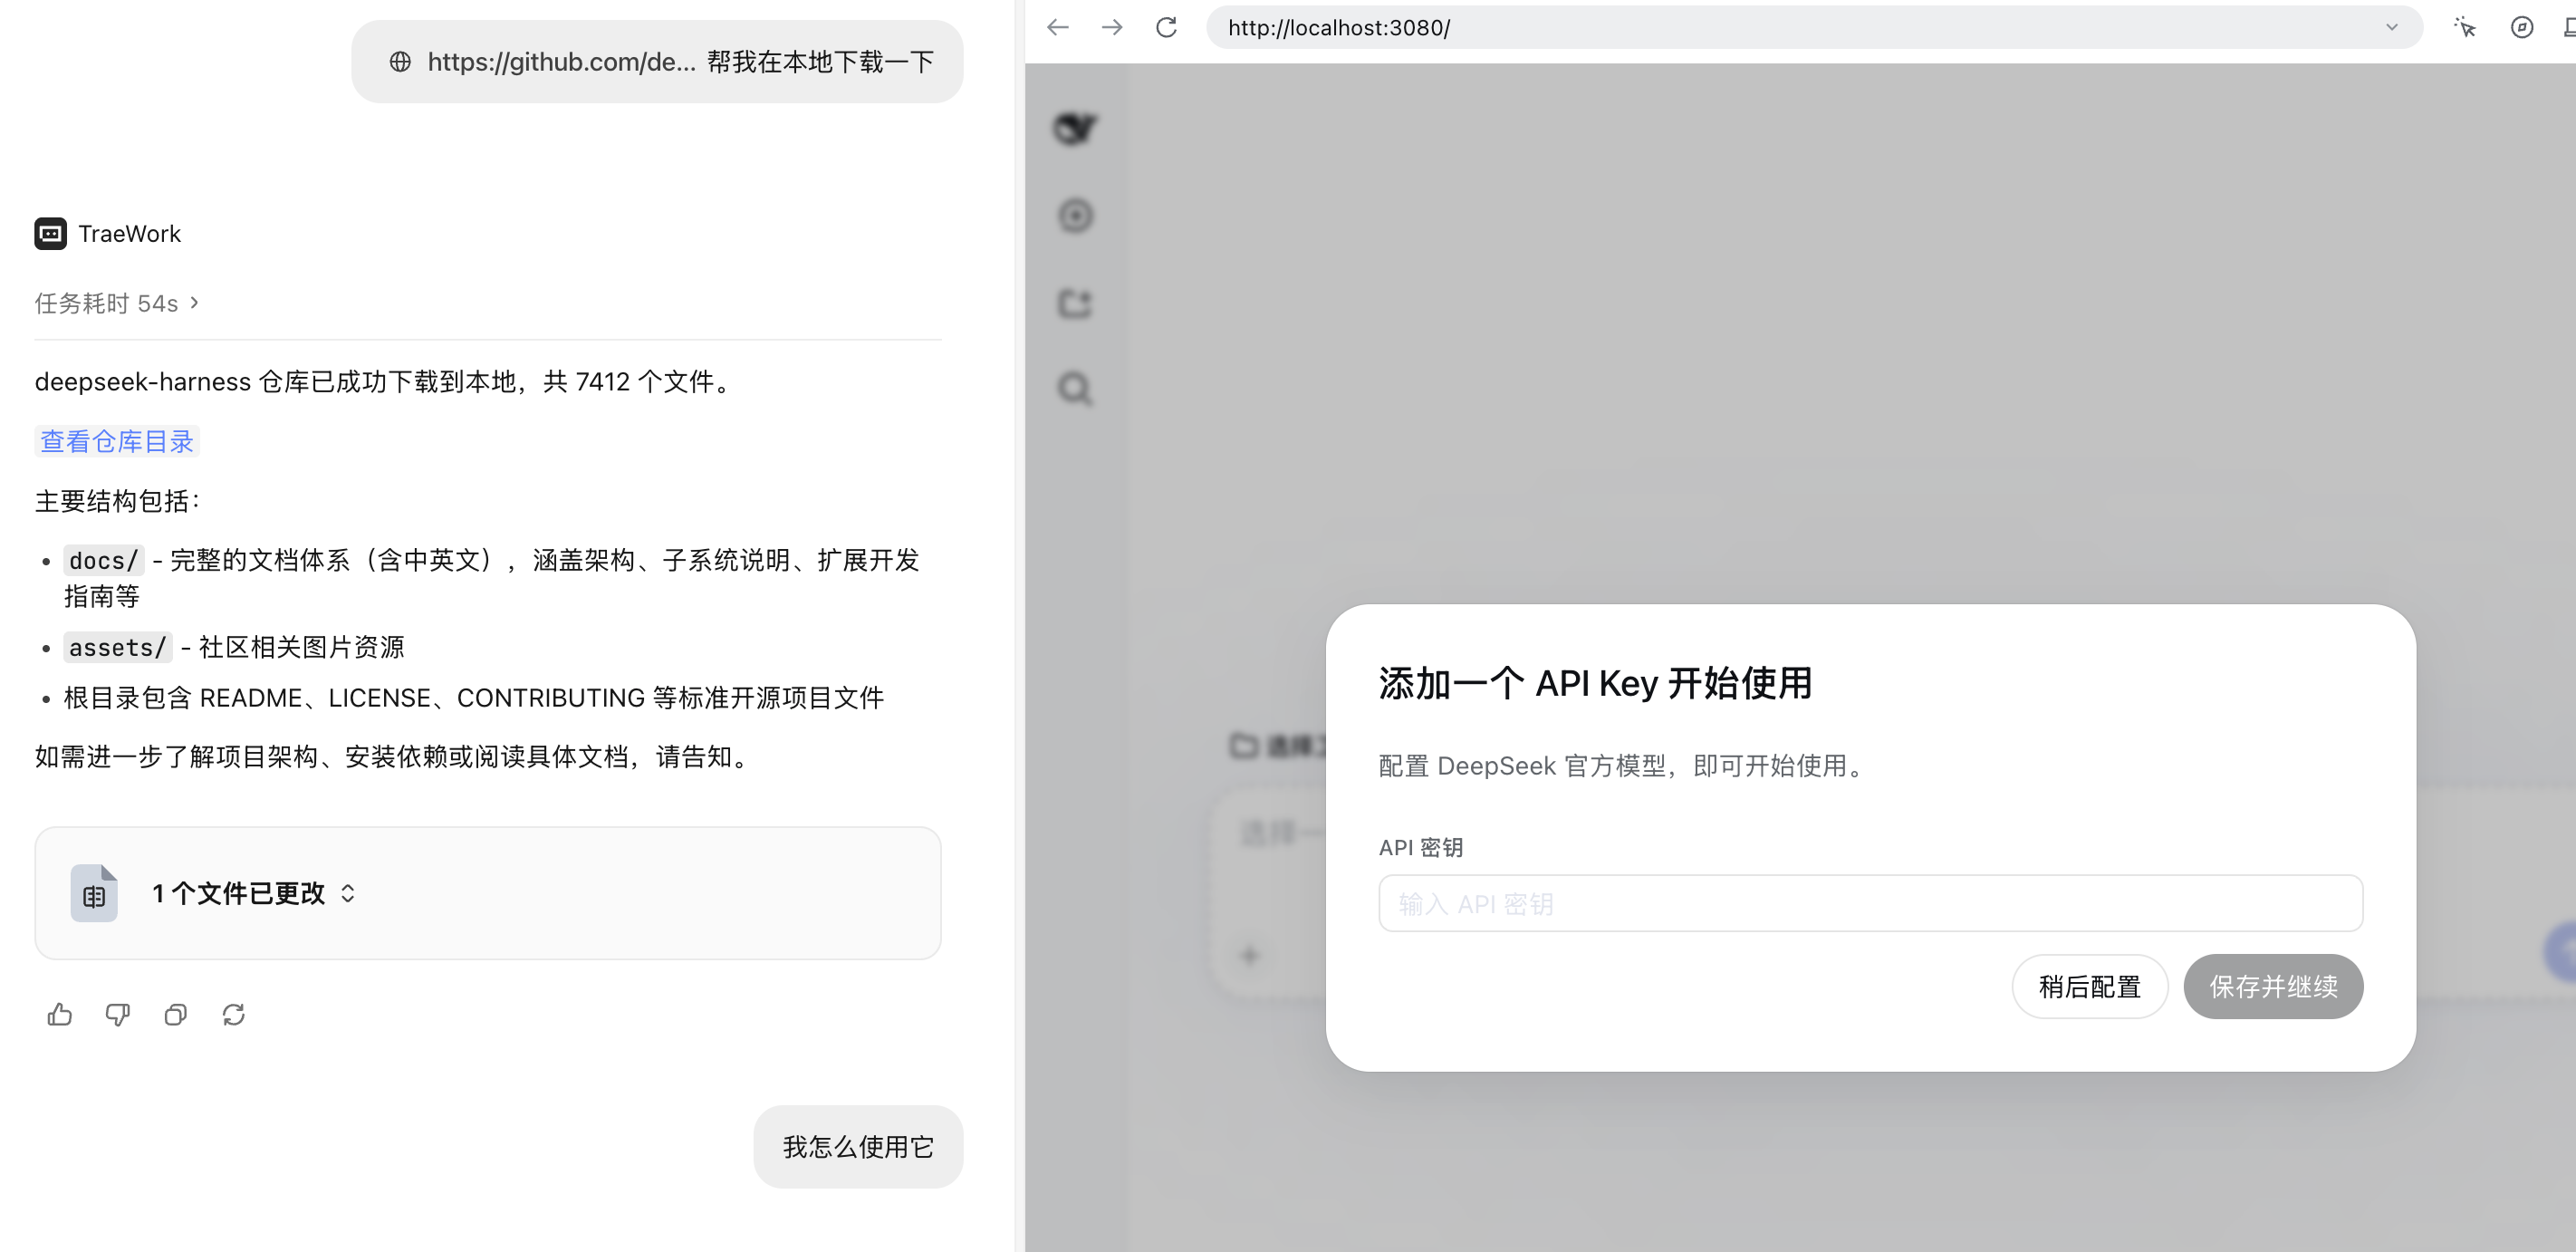Open the 查看仓库目录 link

[x=117, y=441]
